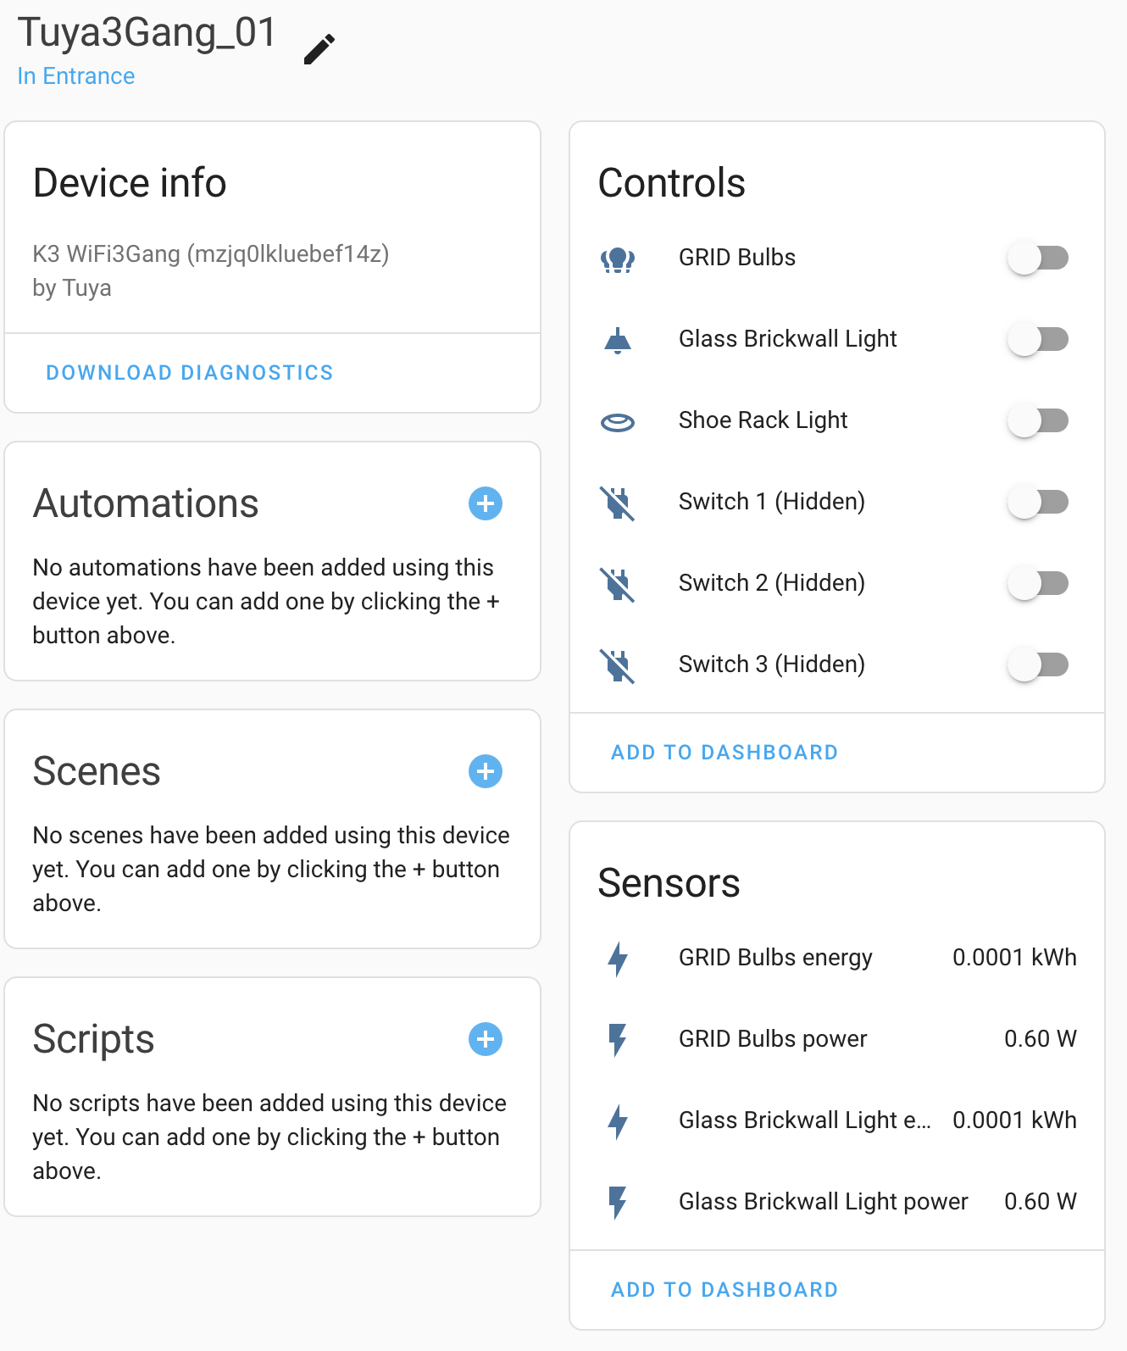Add Controls to dashboard
This screenshot has width=1127, height=1351.
723,753
